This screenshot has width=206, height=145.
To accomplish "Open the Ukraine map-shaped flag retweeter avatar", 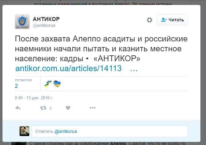I will pyautogui.click(x=48, y=84).
